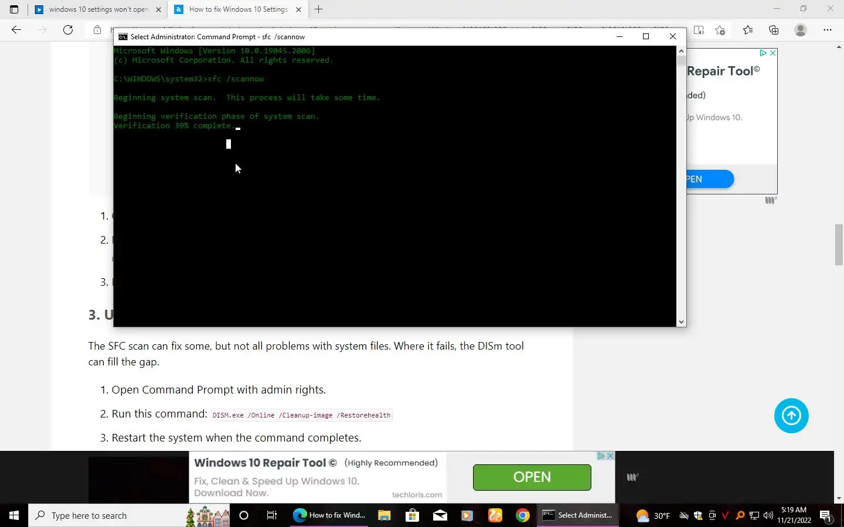This screenshot has height=527, width=844.
Task: Go back to previous page in Edge
Action: coord(16,30)
